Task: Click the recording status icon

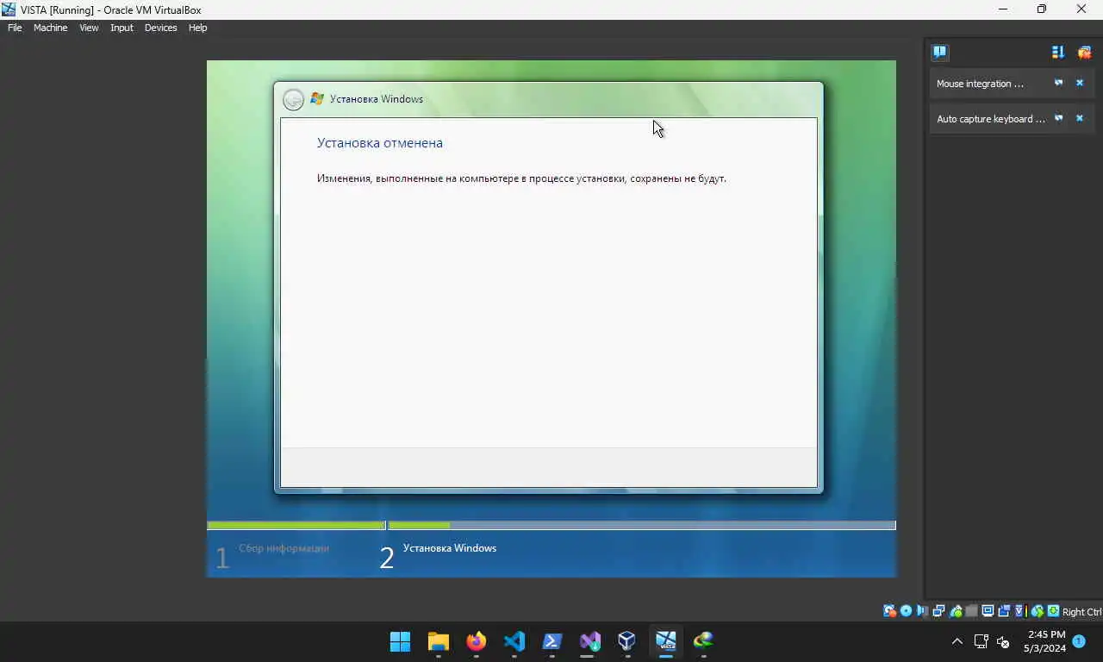Action: (x=1004, y=611)
